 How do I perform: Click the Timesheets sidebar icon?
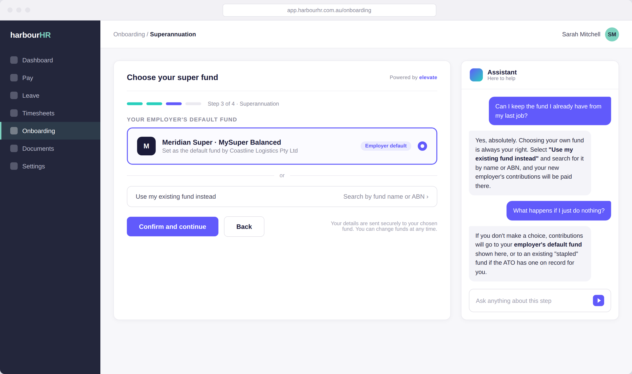click(x=14, y=113)
